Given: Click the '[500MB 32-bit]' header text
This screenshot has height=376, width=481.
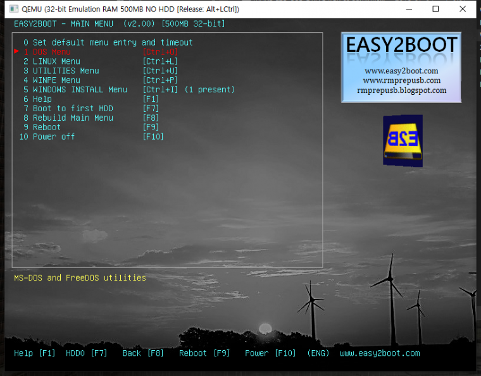Looking at the screenshot, I should click(x=193, y=23).
